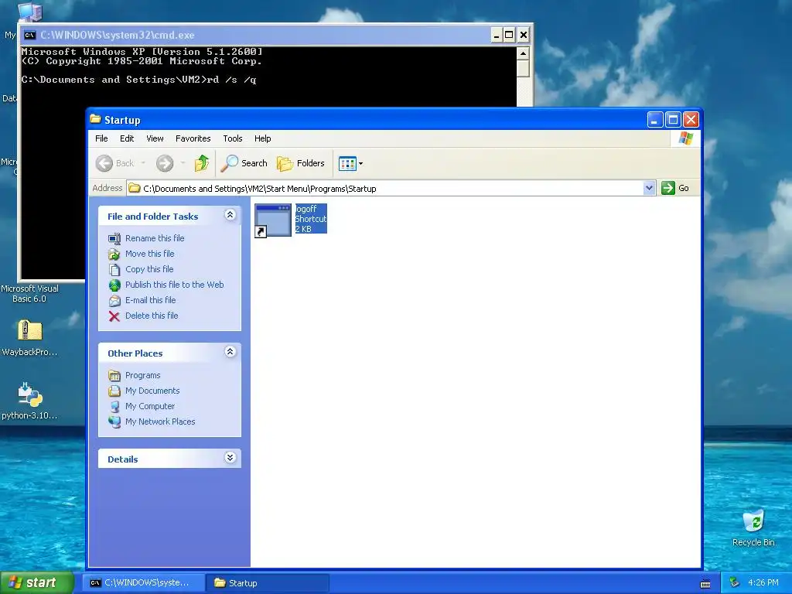The width and height of the screenshot is (792, 594).
Task: Go to My Network Places
Action: tap(159, 422)
